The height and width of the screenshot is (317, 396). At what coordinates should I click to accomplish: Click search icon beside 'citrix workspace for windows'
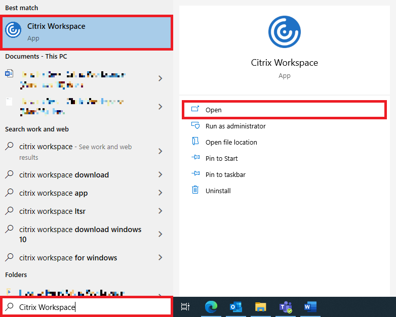(x=9, y=257)
